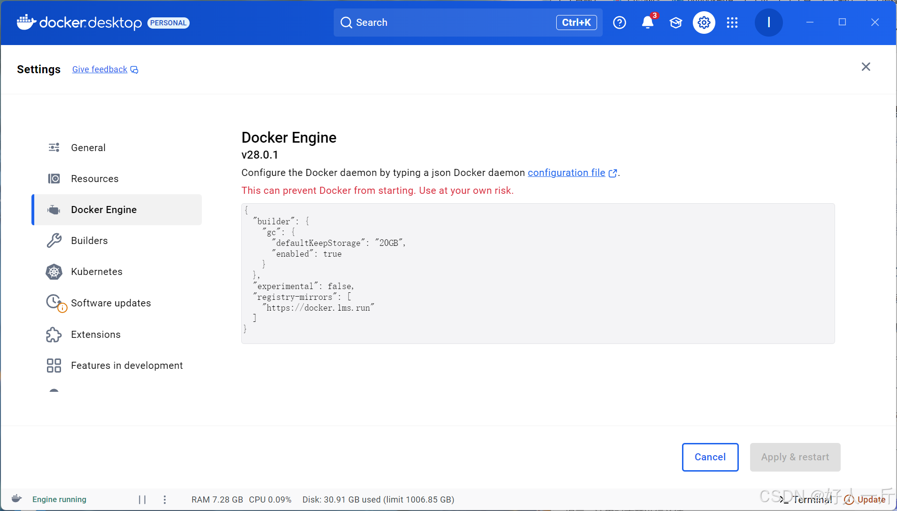Open the General settings section
This screenshot has height=511, width=897.
[x=117, y=148]
